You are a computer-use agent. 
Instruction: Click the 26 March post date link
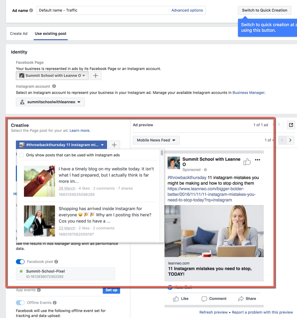(x=67, y=188)
